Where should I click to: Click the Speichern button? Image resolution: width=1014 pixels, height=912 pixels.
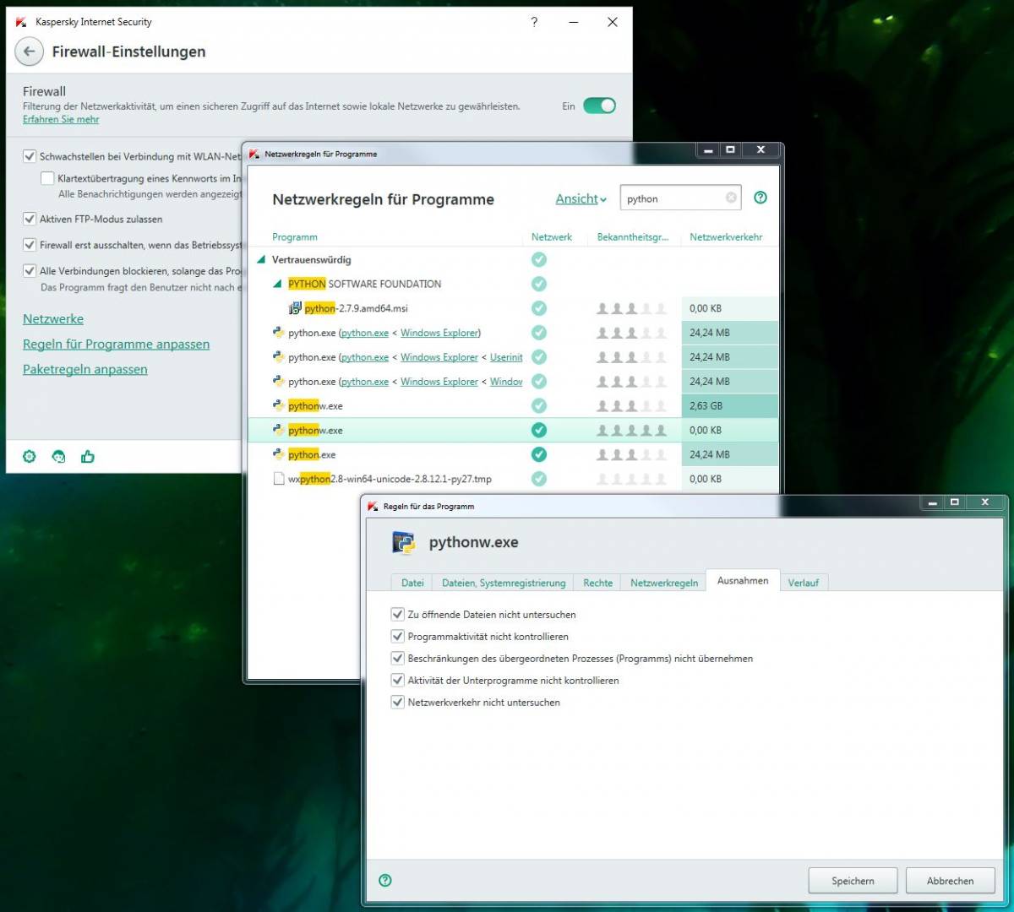853,881
